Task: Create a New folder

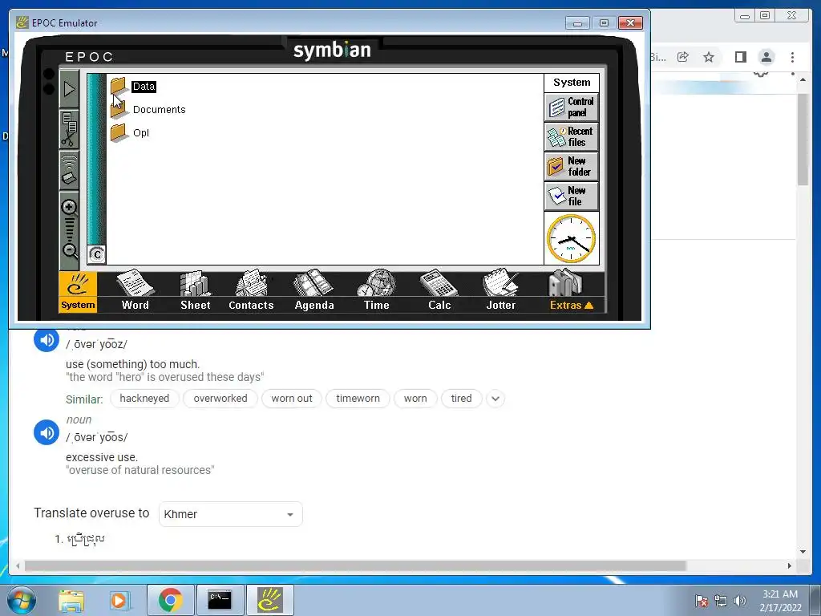Action: pyautogui.click(x=572, y=166)
